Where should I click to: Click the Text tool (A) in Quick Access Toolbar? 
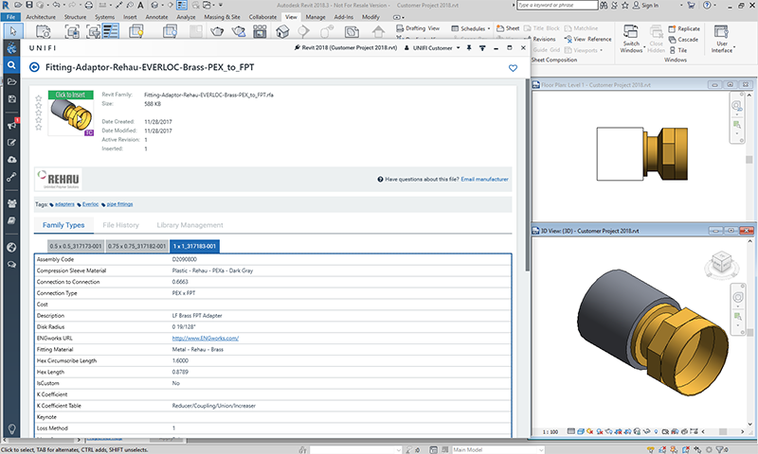pyautogui.click(x=140, y=6)
